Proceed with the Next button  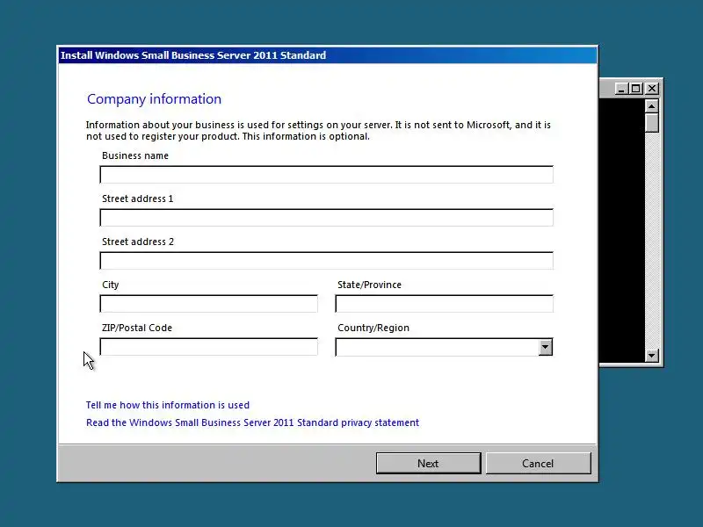coord(428,464)
